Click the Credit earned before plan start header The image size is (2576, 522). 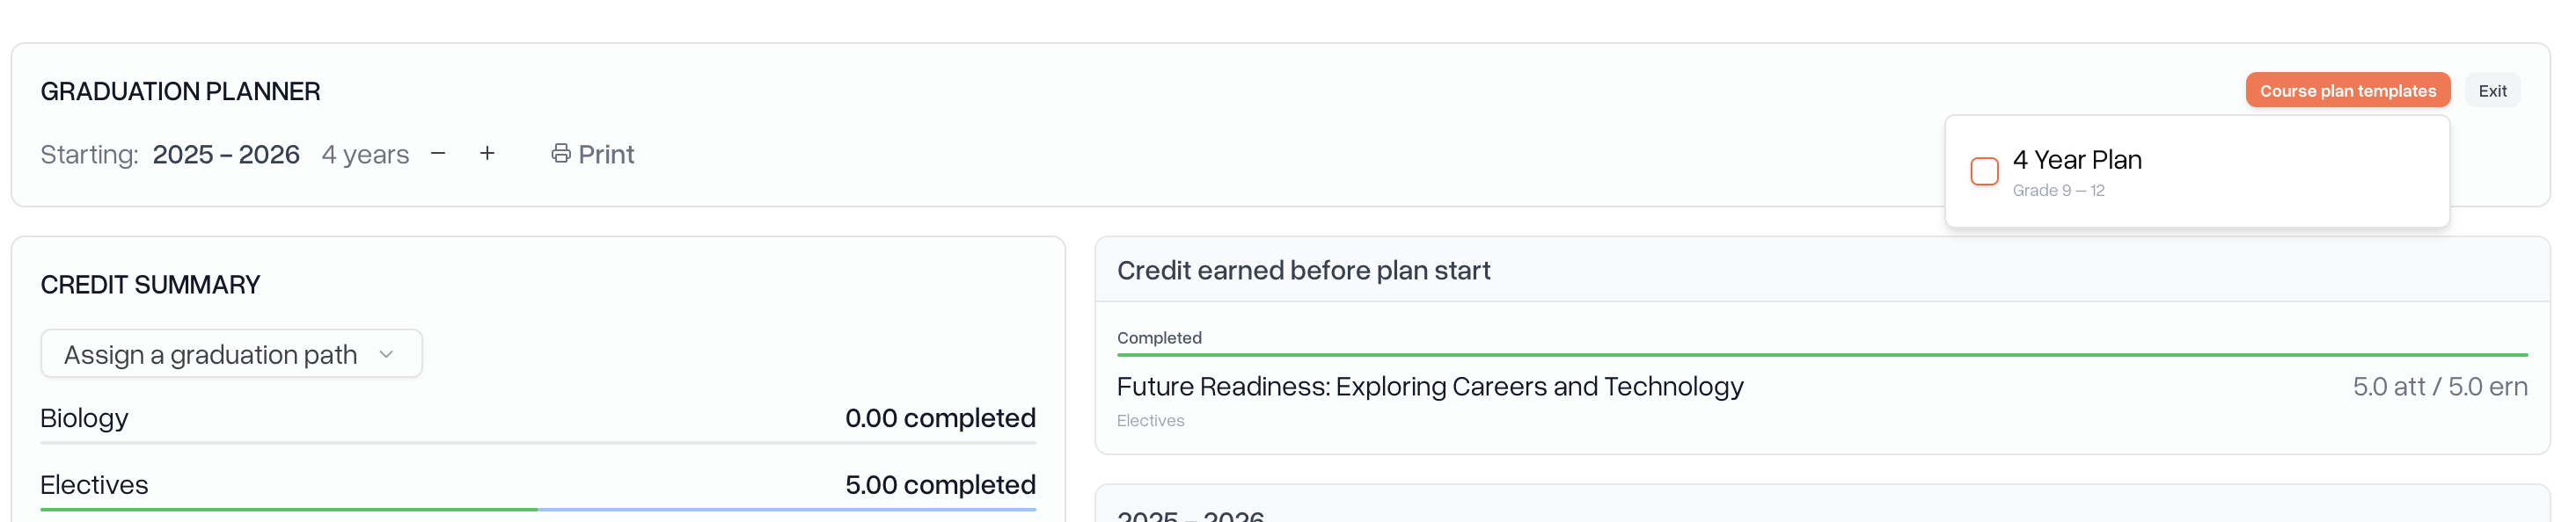[1303, 271]
